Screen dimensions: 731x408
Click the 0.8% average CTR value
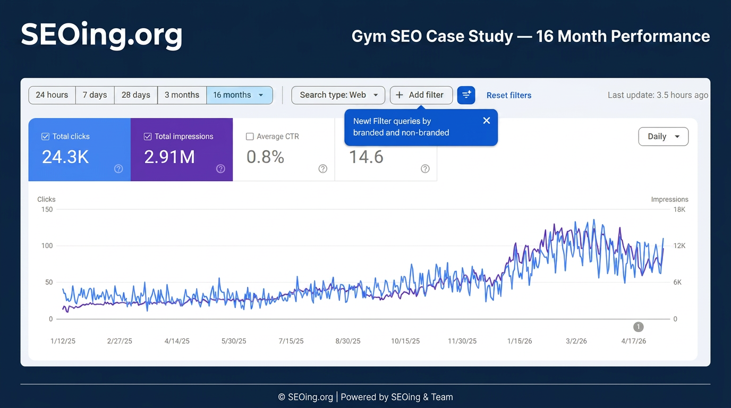pyautogui.click(x=265, y=157)
